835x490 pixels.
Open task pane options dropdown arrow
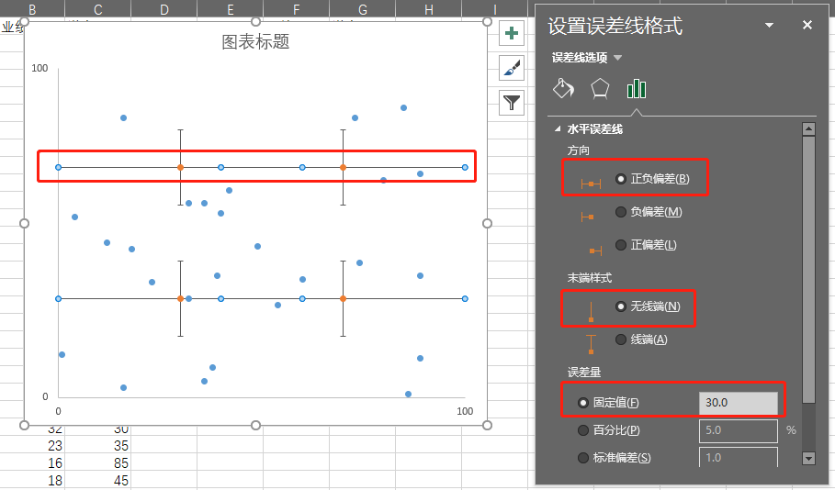(x=769, y=25)
